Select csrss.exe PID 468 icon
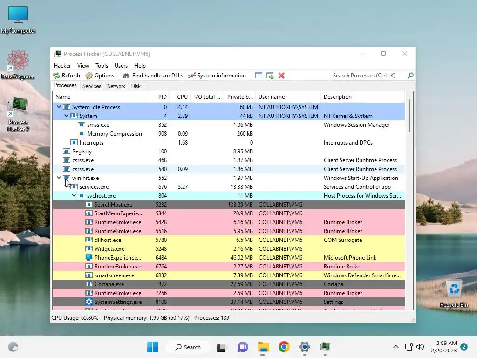 (66, 160)
